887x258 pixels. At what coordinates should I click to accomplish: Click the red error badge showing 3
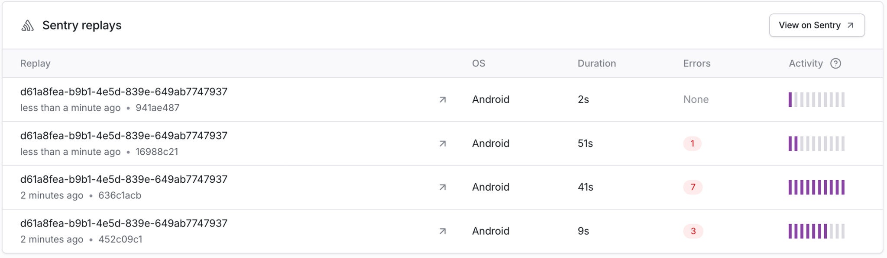[x=693, y=231]
